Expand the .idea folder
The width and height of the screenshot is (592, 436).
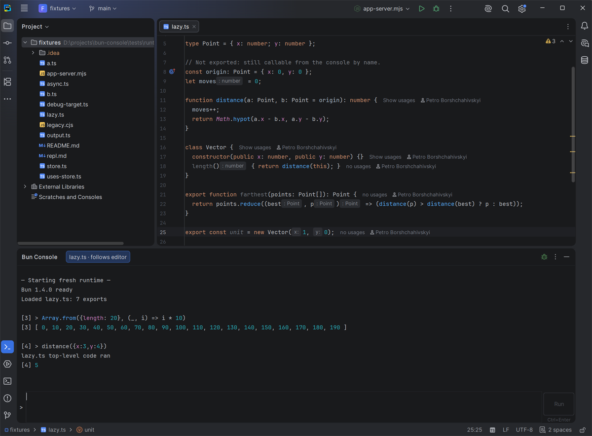[x=33, y=53]
